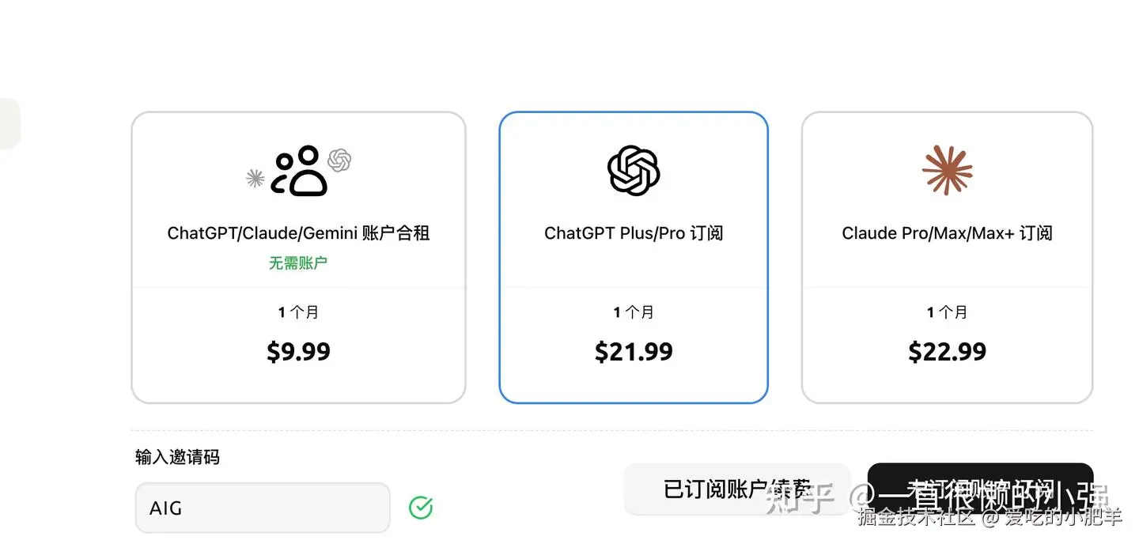Viewport: 1139px width, 544px height.
Task: Select the ChatGPT/Claude/Gemini 账户合租 plan title
Action: tap(298, 233)
